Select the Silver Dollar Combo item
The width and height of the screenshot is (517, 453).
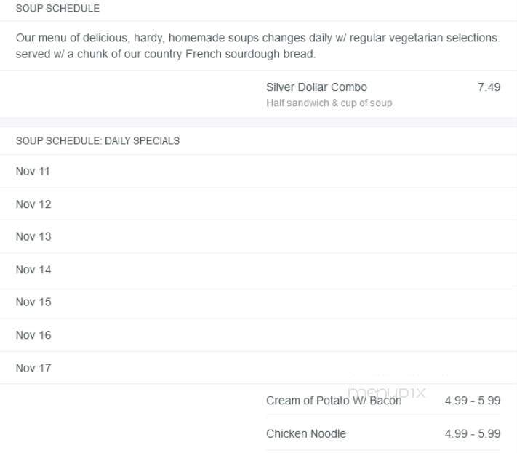click(316, 87)
